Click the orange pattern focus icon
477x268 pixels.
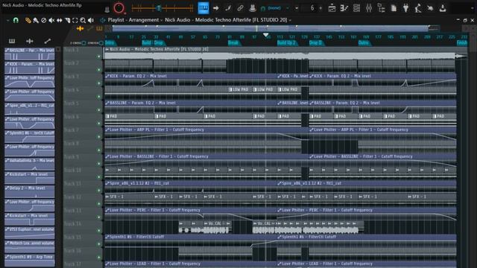[x=99, y=28]
